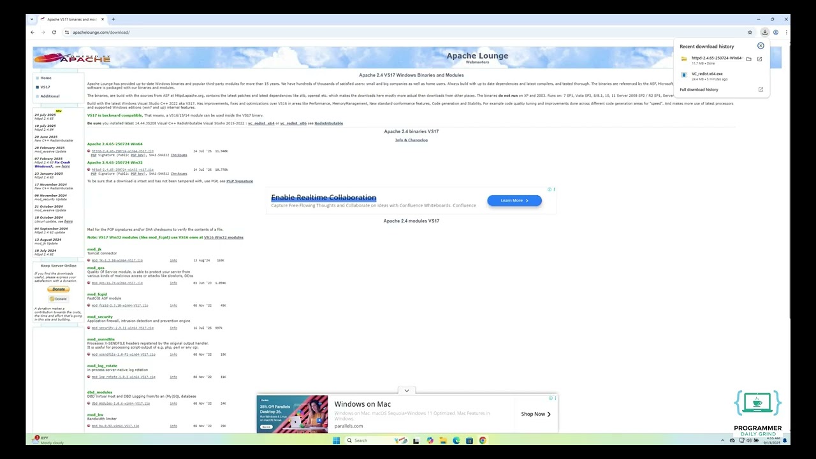Download mod_jk win64 VS17 zip
This screenshot has width=816, height=459.
click(117, 261)
